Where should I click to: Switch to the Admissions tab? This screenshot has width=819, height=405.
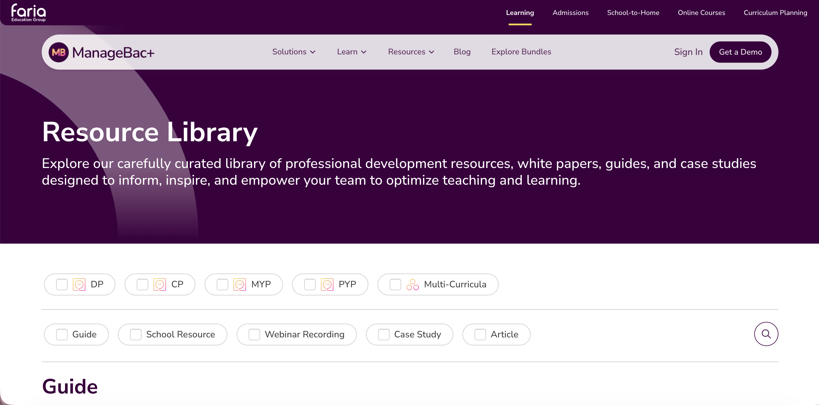tap(570, 13)
